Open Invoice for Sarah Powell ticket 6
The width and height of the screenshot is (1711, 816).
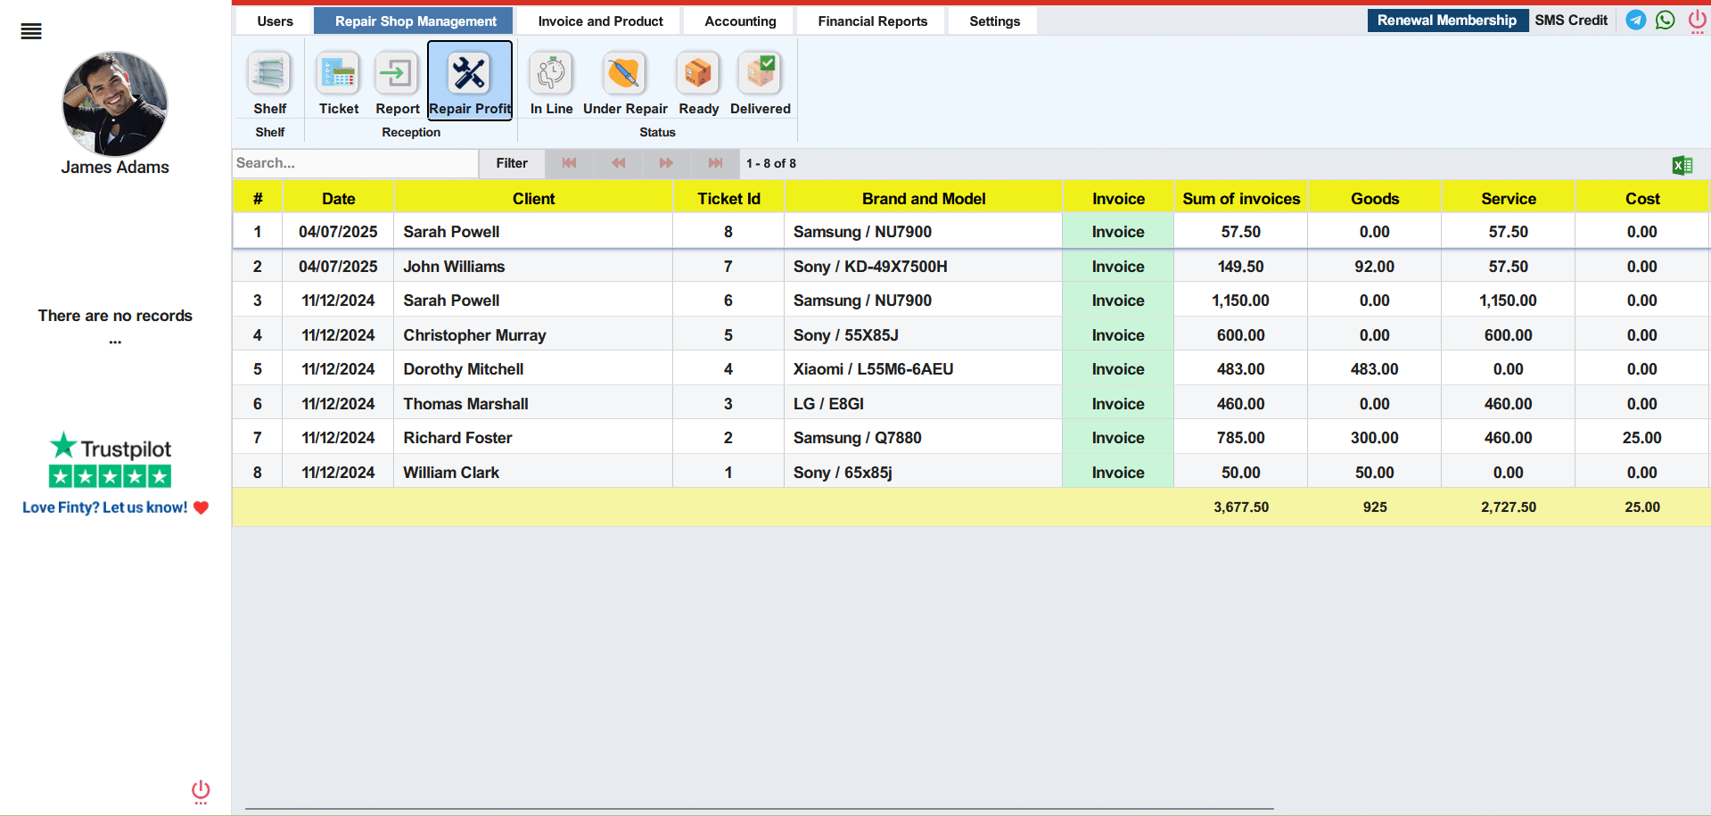pos(1118,301)
